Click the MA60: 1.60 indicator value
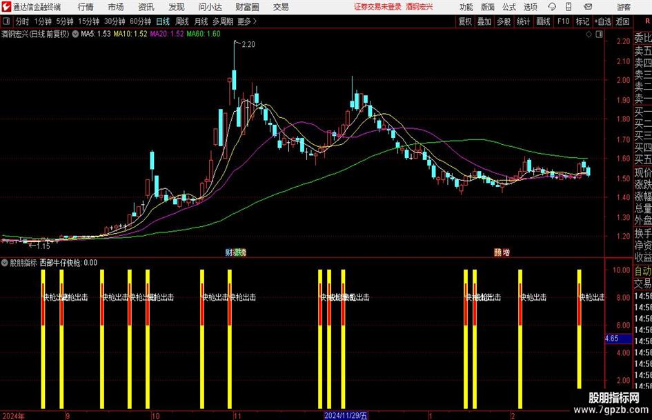Screen dimensions: 652x420 pyautogui.click(x=204, y=34)
